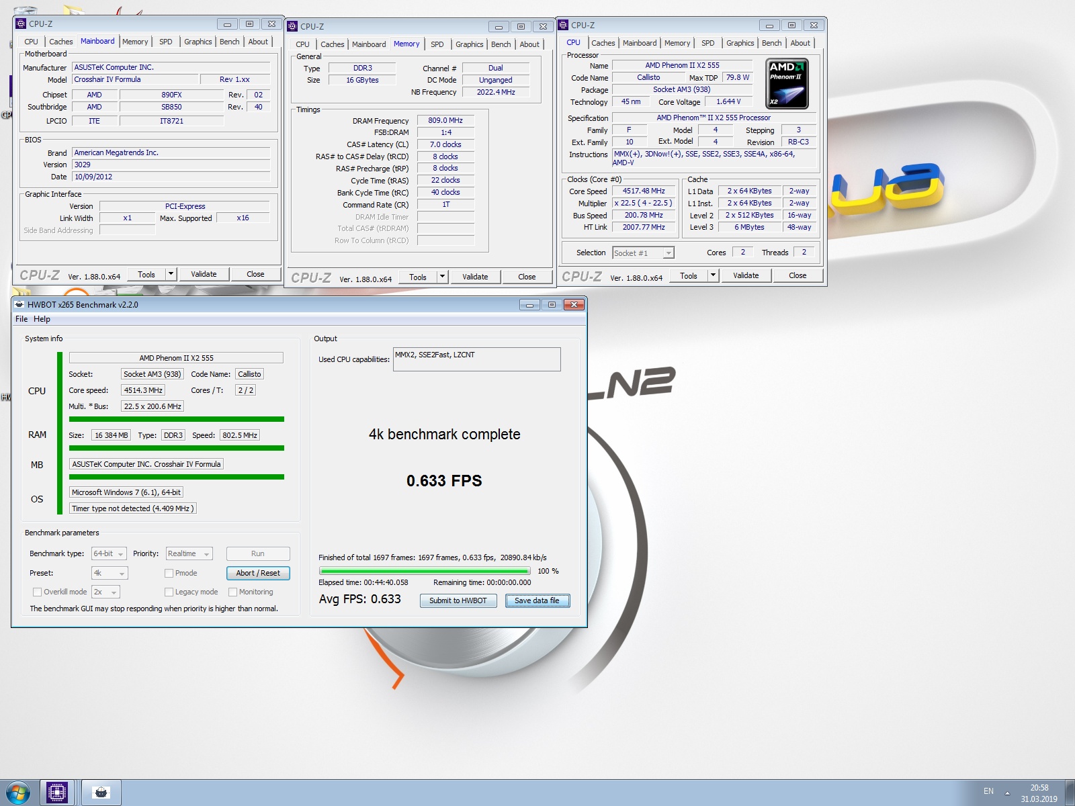Open Tools dropdown arrow in CPU window
1075x806 pixels.
(713, 275)
